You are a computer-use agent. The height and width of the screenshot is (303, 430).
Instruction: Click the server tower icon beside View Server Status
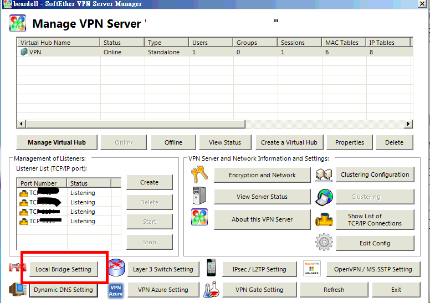(x=199, y=196)
